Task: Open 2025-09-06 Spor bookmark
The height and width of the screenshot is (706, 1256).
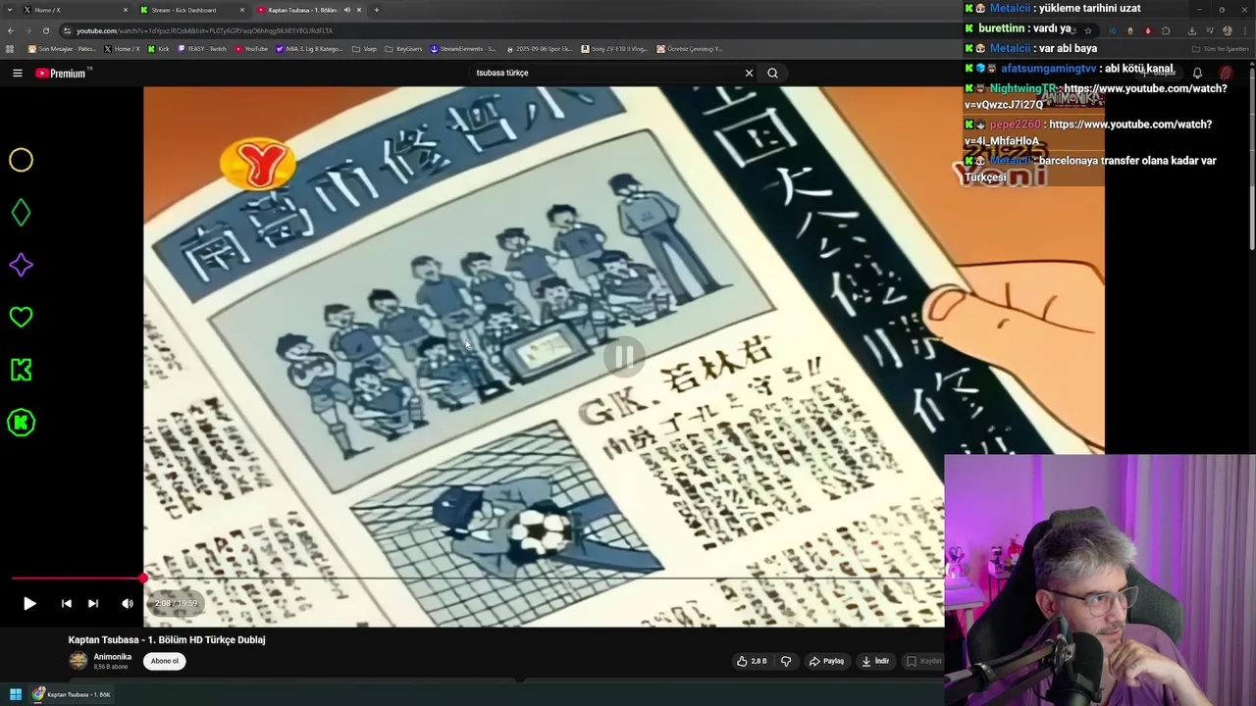Action: click(x=539, y=48)
